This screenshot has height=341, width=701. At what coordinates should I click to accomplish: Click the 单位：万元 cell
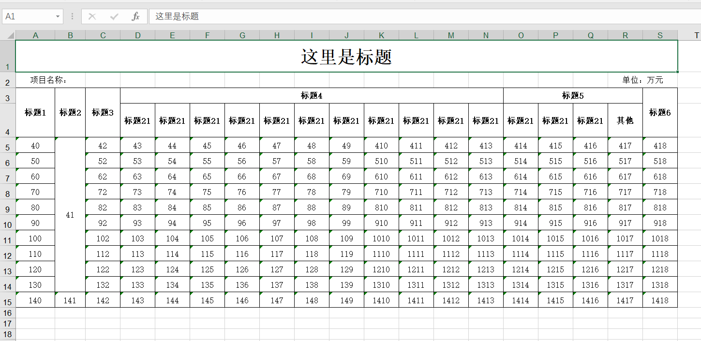pyautogui.click(x=643, y=80)
